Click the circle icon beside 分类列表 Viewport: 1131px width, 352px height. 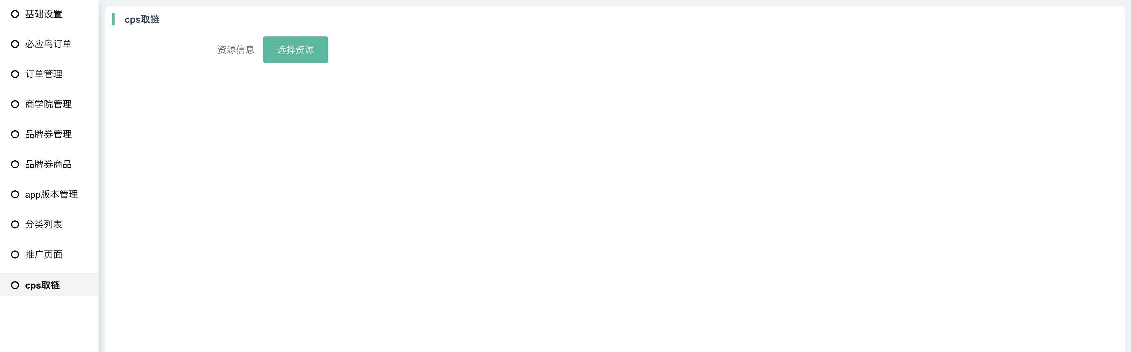(x=15, y=224)
